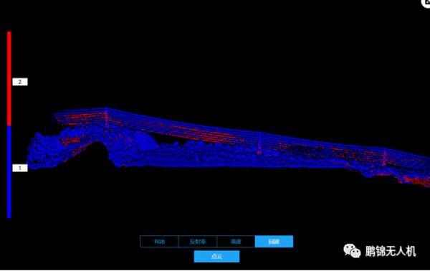Select the legend label marked 2

coord(20,82)
